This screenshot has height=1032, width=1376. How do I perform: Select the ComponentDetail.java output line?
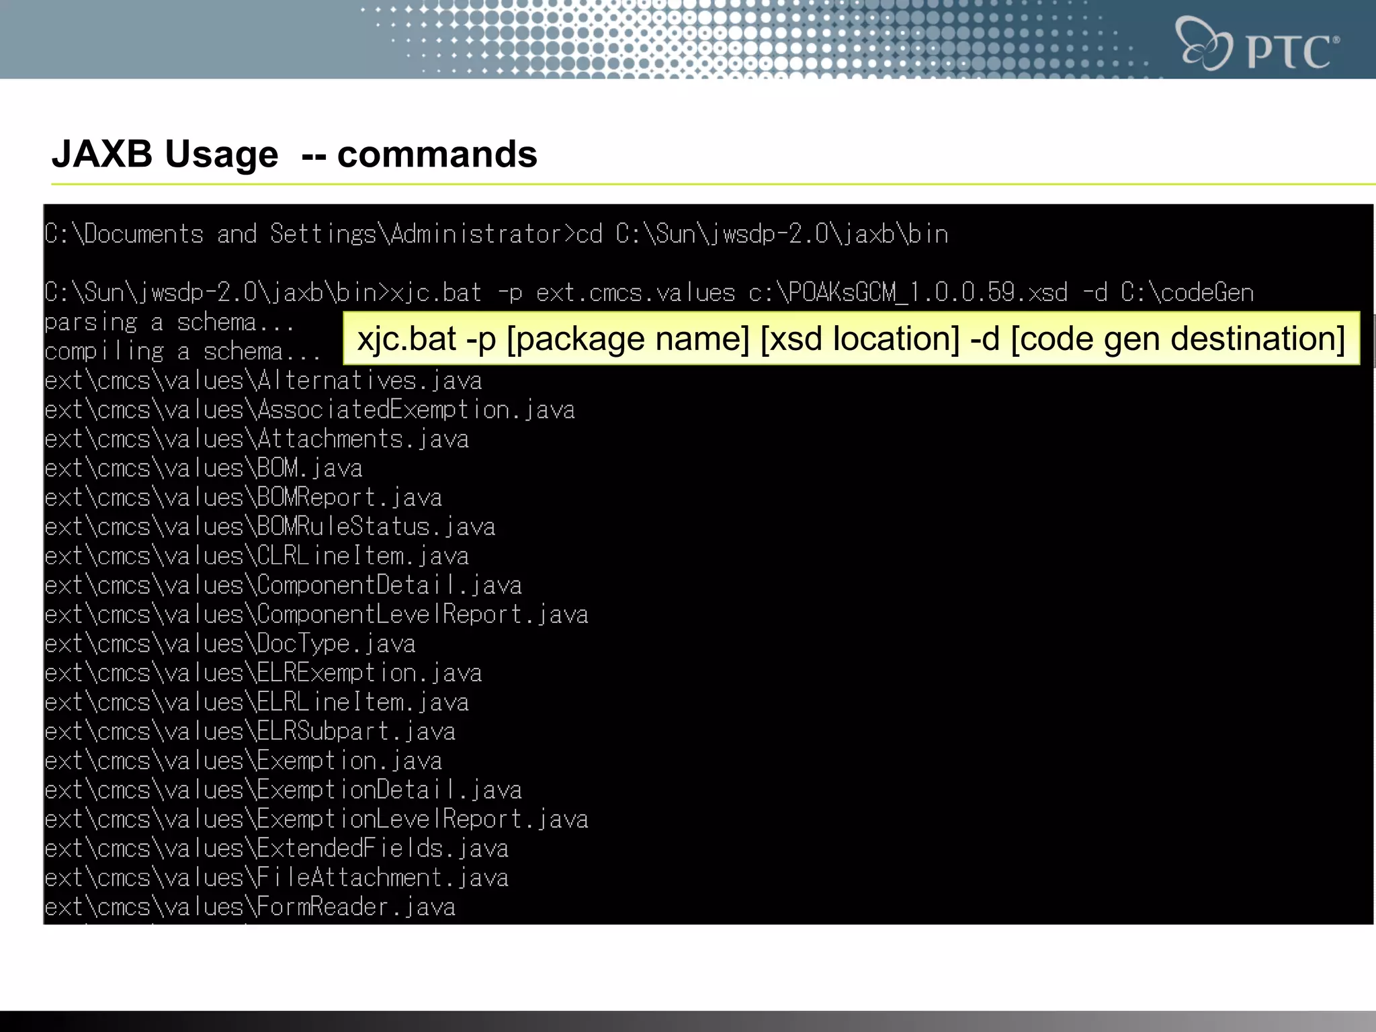tap(284, 585)
